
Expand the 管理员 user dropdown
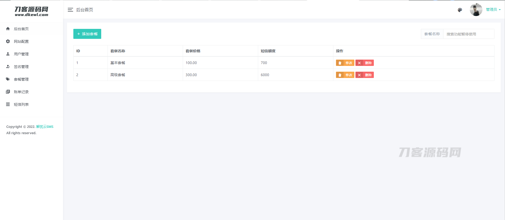pyautogui.click(x=493, y=10)
